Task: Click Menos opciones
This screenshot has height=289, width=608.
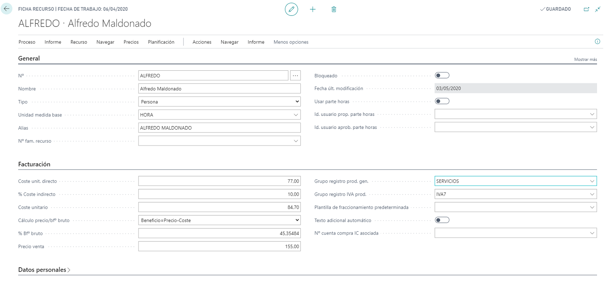Action: (291, 42)
